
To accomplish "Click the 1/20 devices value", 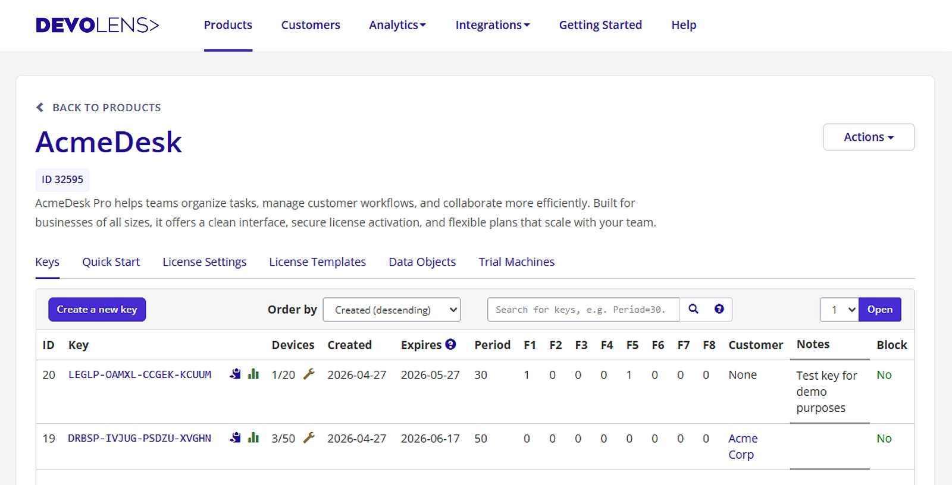I will pyautogui.click(x=283, y=375).
